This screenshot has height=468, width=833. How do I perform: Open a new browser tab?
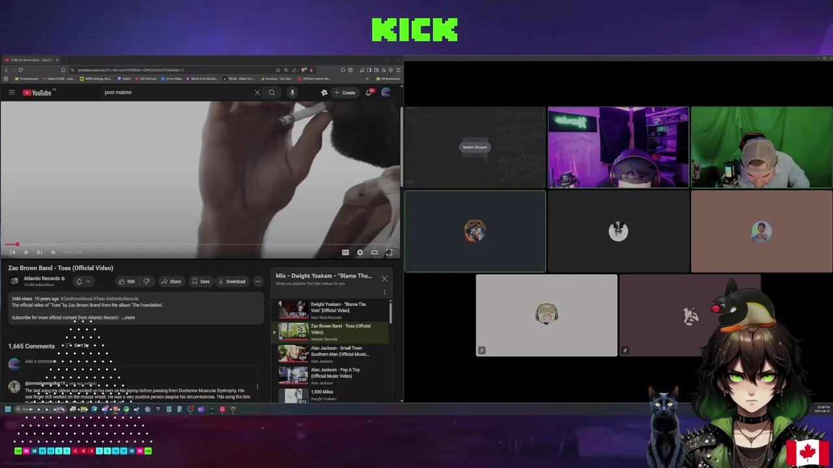(x=66, y=60)
